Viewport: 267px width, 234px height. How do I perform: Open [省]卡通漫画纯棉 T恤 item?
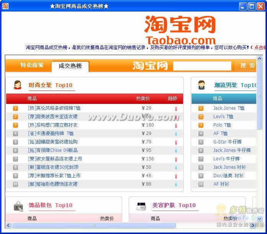(x=51, y=133)
